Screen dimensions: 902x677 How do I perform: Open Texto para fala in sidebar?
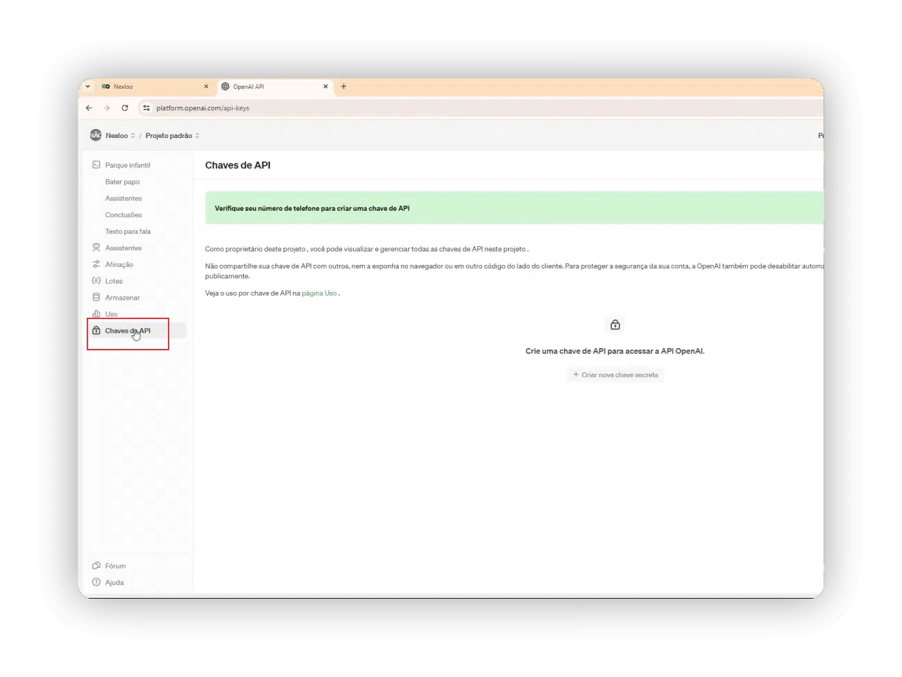click(x=128, y=232)
